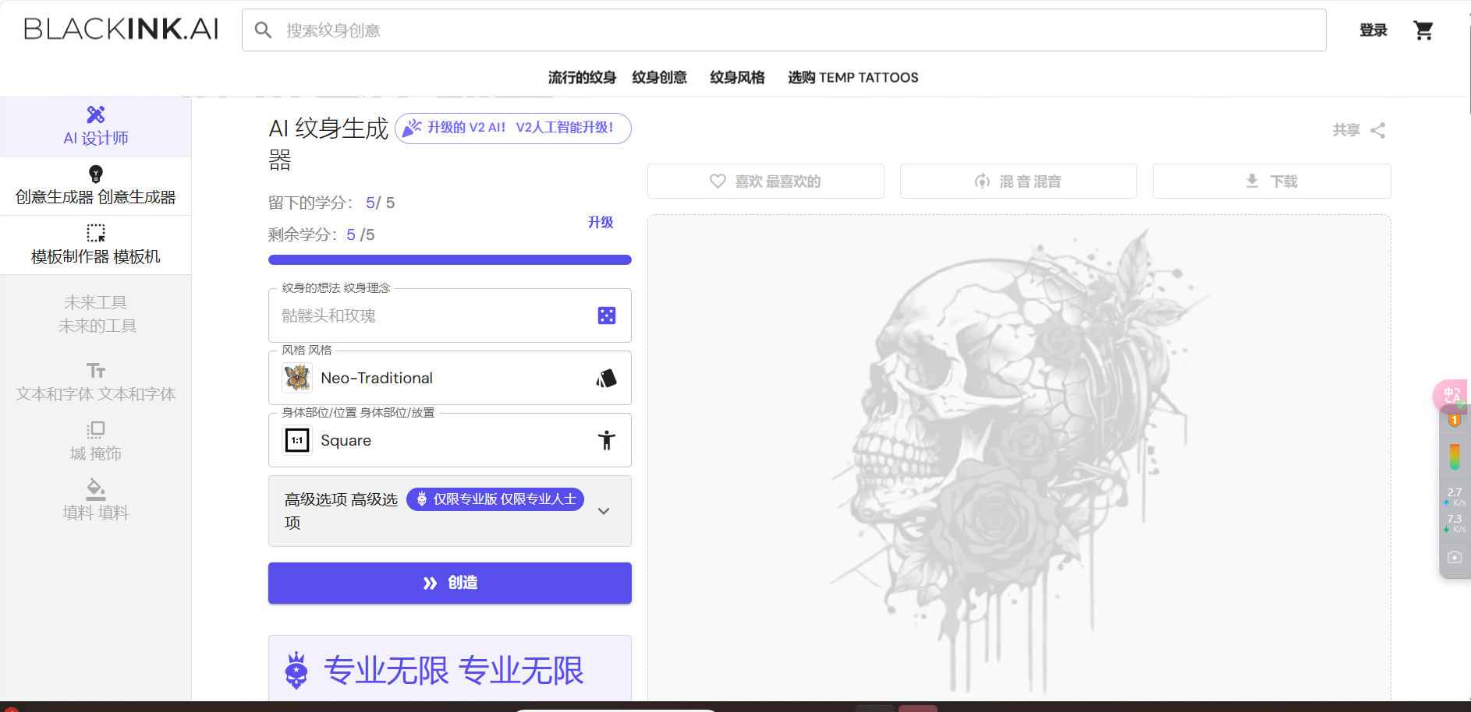Click the 升级 upgrade link
1471x712 pixels.
pos(600,222)
